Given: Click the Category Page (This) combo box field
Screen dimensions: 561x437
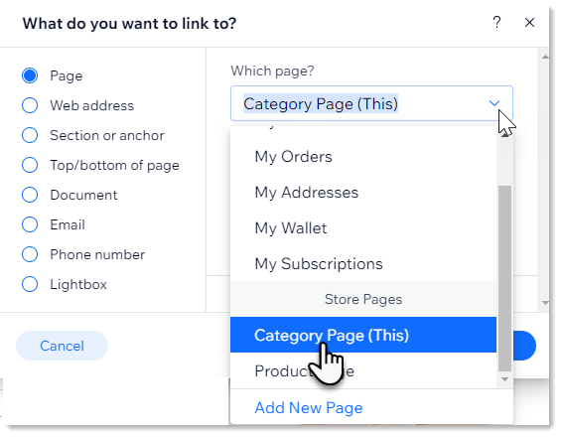Looking at the screenshot, I should (x=371, y=103).
